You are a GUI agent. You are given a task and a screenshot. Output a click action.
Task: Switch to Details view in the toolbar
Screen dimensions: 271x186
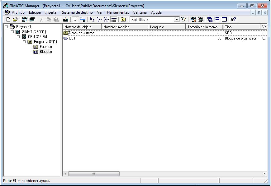click(x=114, y=19)
